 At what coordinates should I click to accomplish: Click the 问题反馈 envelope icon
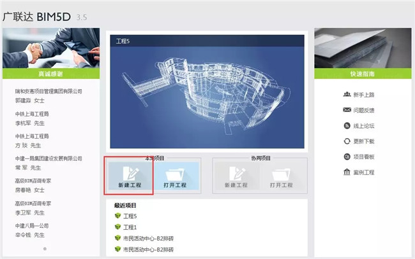(347, 109)
